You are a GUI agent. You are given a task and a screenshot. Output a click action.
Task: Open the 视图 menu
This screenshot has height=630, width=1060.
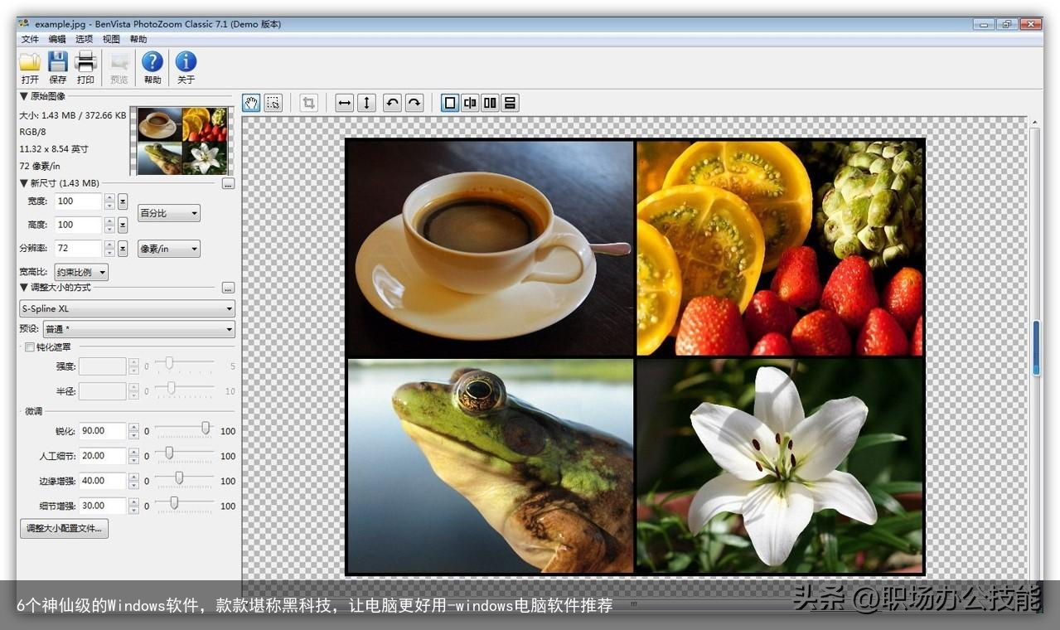point(111,39)
